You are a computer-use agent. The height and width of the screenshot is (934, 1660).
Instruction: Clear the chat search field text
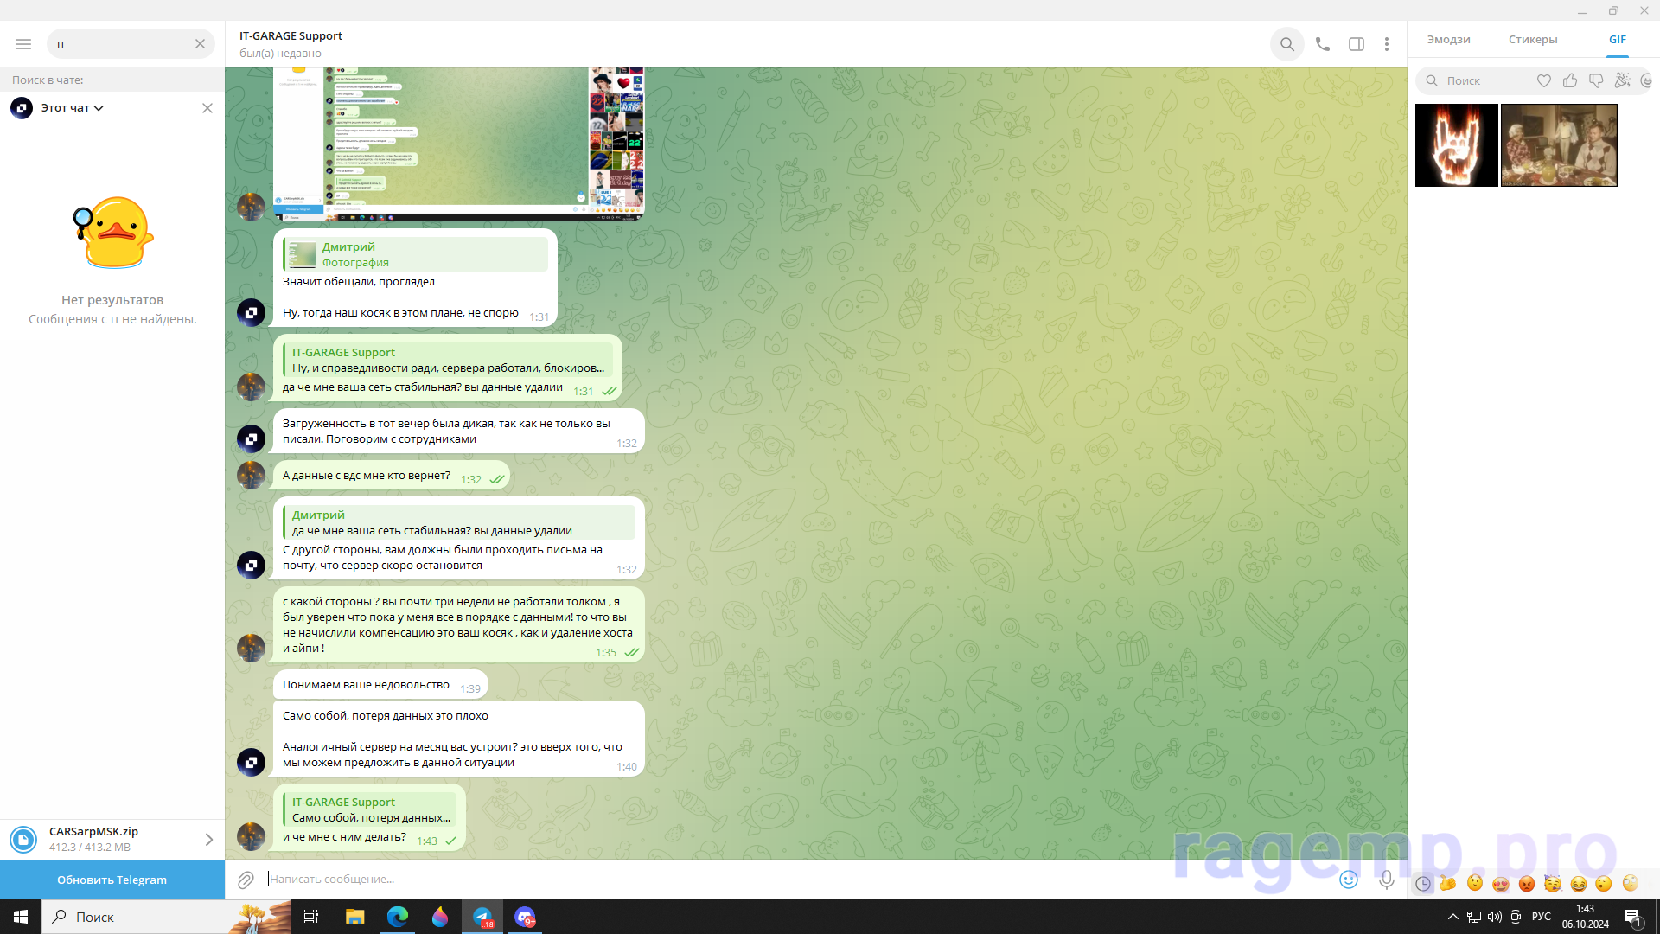tap(200, 44)
